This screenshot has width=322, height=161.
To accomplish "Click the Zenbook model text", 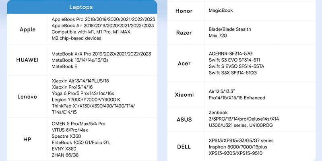I will point(218,113).
